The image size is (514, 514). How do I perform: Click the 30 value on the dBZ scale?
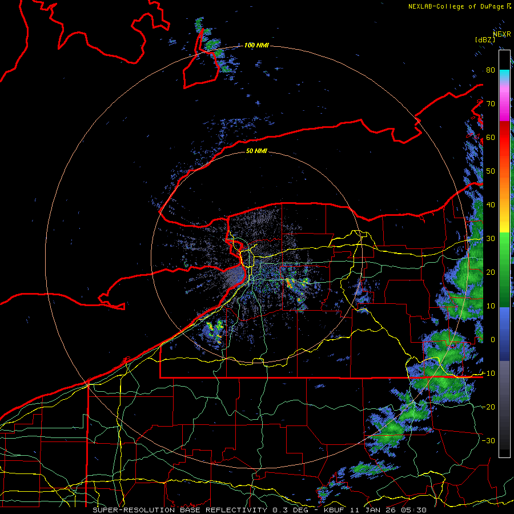point(491,239)
